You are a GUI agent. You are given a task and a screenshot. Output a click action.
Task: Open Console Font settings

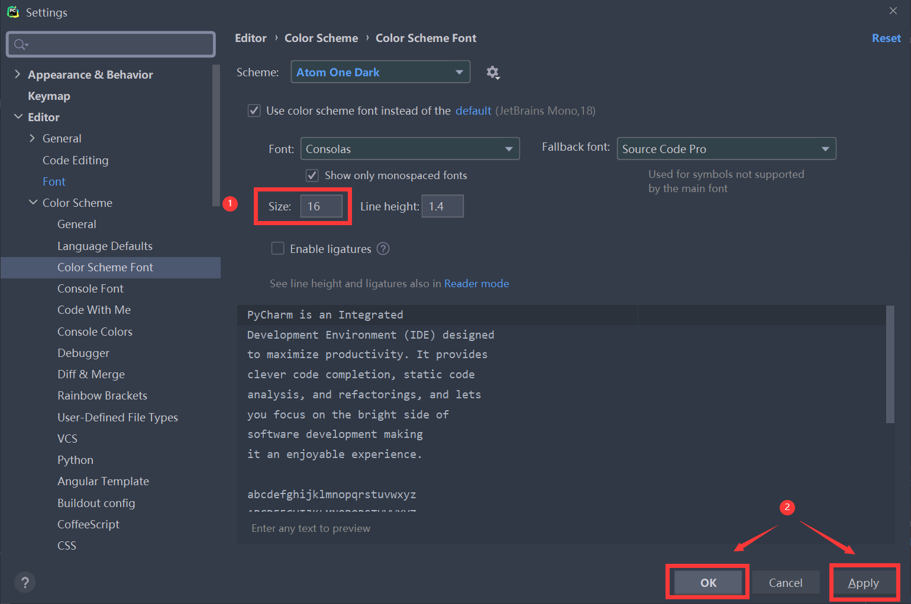click(x=91, y=288)
